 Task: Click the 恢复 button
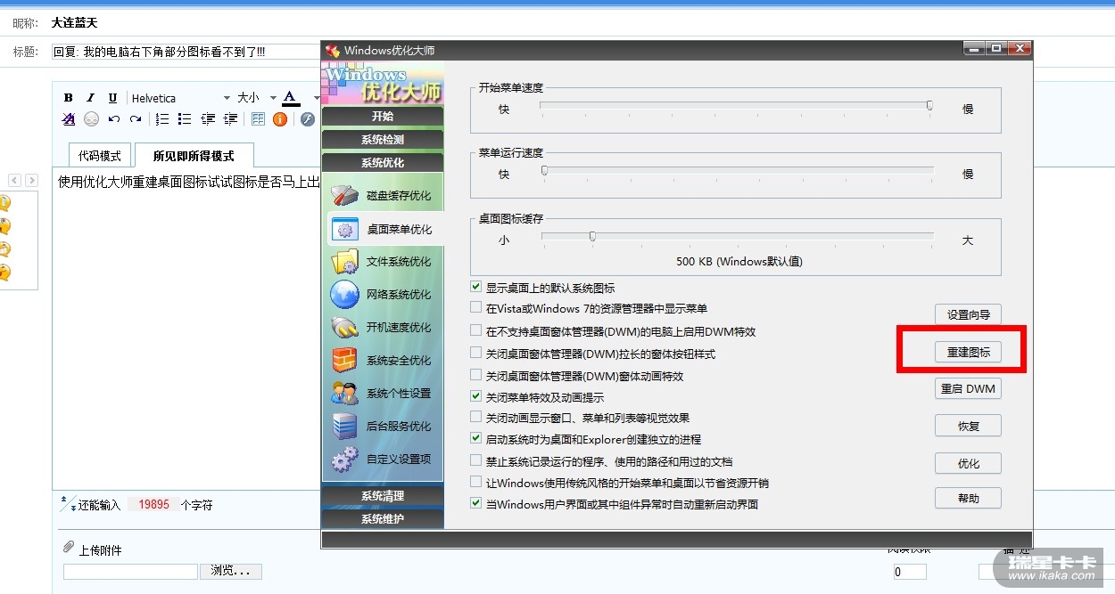coord(968,426)
